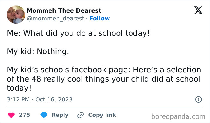Click the divider line above the like button
The width and height of the screenshot is (210, 123).
105,107
